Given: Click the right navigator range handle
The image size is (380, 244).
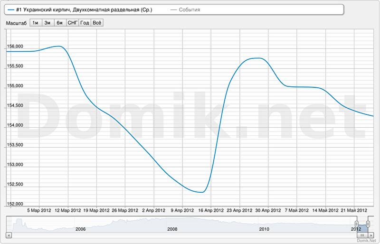Looking at the screenshot, I should click(x=368, y=224).
